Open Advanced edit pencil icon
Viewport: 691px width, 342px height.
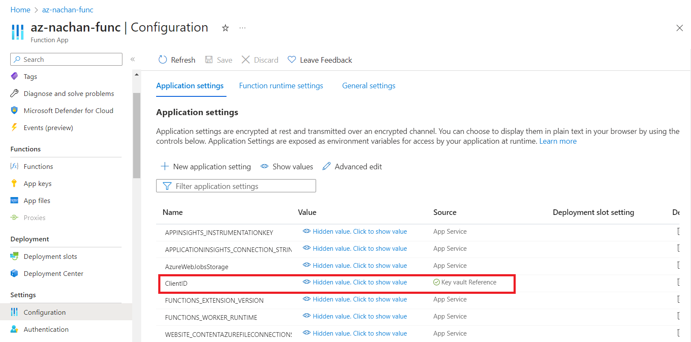326,166
